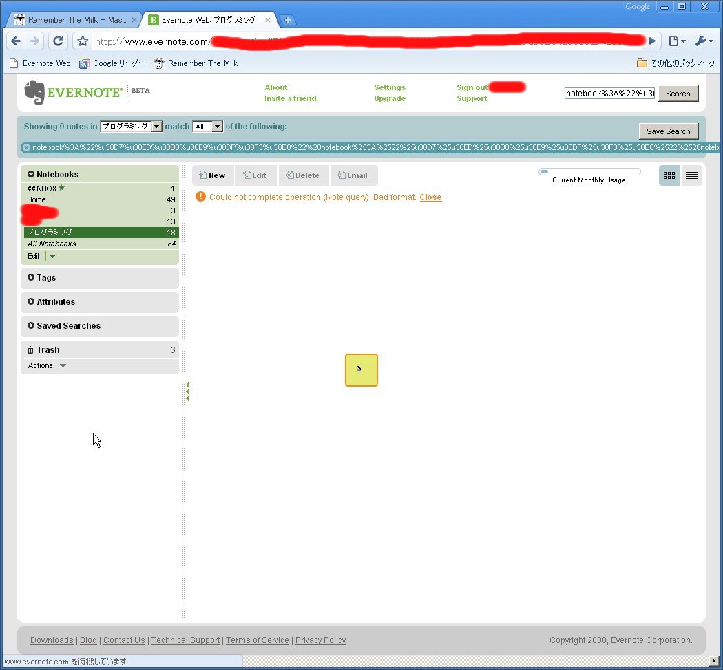This screenshot has height=670, width=723.
Task: Select the Home notebook
Action: coord(101,199)
